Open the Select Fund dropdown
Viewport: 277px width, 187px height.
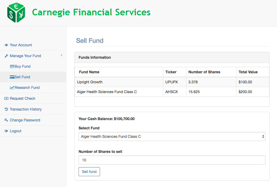172,136
